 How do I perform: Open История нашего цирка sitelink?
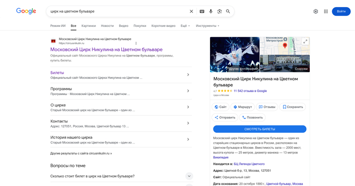point(72,137)
